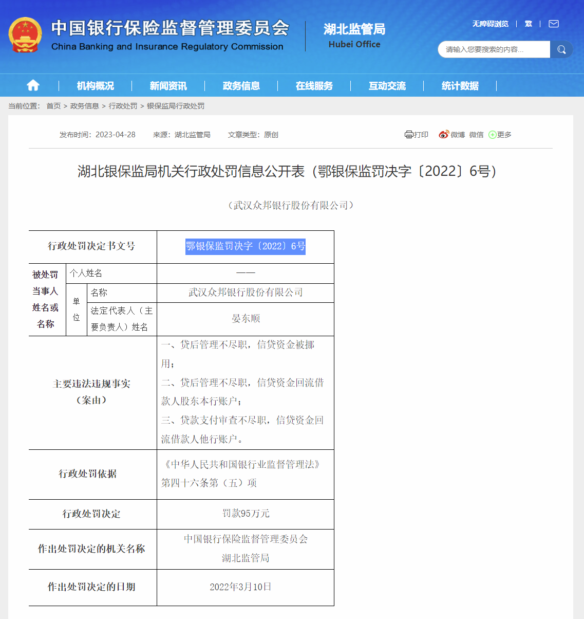Click the publish date 2023-04-28
This screenshot has width=584, height=619.
pyautogui.click(x=116, y=135)
